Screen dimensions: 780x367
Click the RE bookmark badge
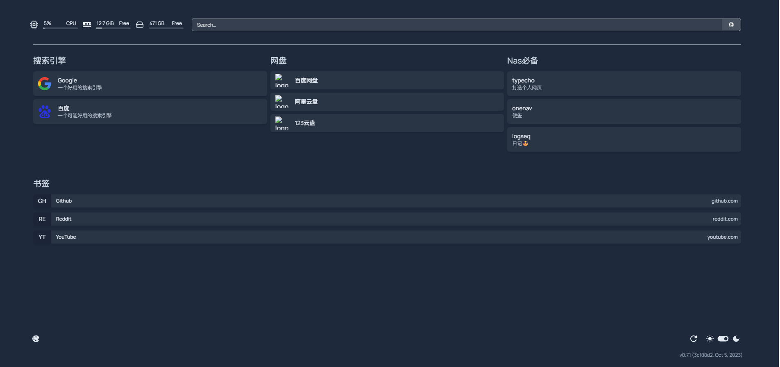(42, 219)
